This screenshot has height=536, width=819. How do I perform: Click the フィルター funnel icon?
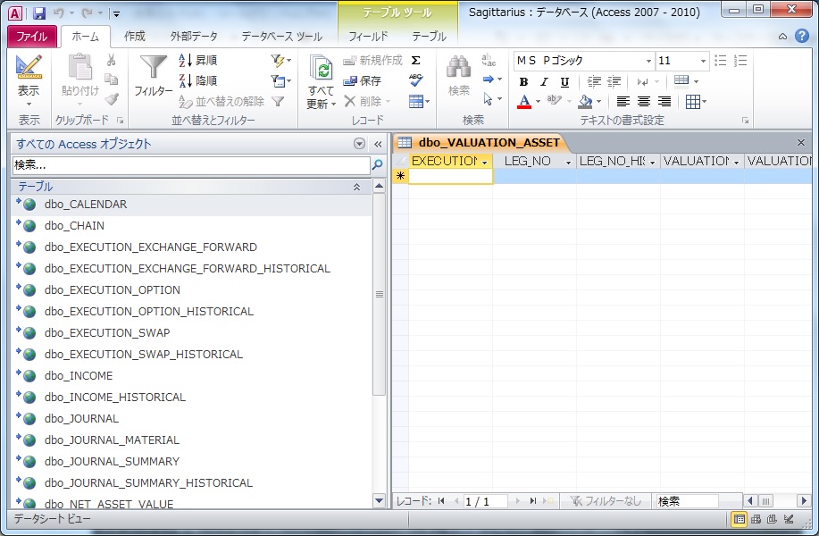[153, 68]
